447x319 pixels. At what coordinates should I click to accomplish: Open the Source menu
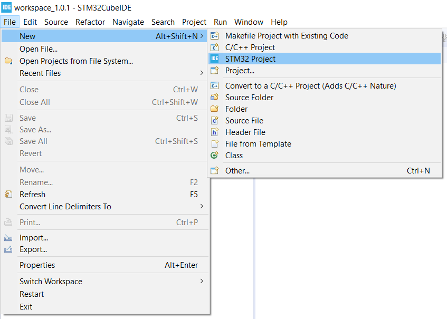pos(56,22)
